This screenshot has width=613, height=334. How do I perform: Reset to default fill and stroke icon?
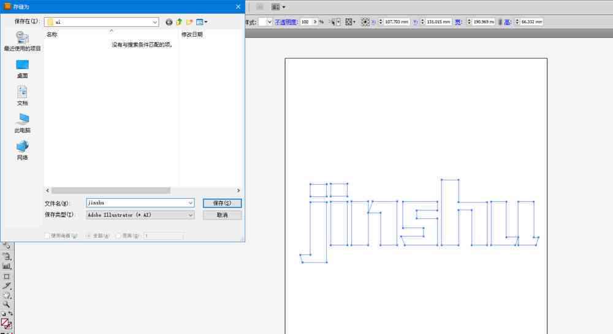(x=4, y=314)
